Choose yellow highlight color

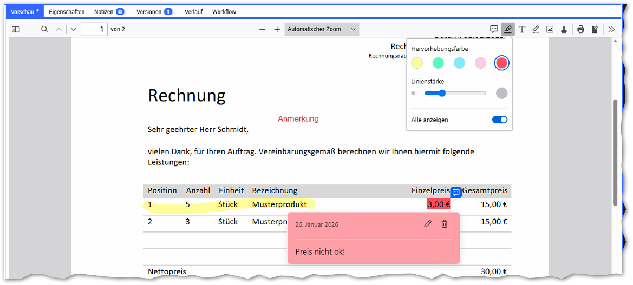[417, 63]
